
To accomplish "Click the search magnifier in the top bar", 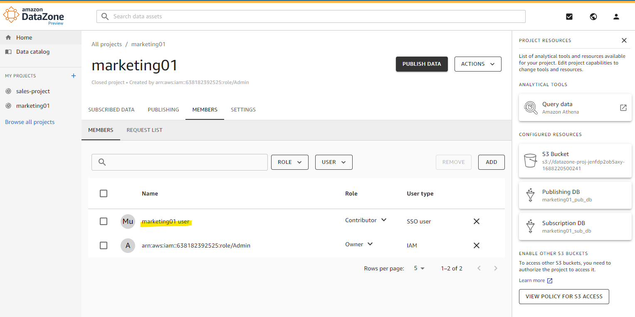I will (105, 17).
